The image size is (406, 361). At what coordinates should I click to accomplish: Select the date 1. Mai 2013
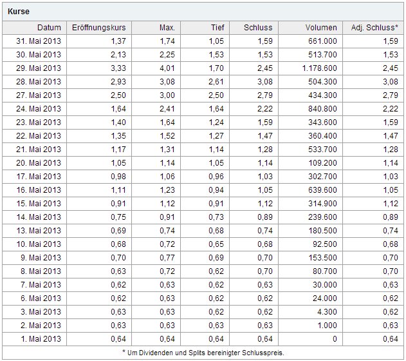coord(41,338)
